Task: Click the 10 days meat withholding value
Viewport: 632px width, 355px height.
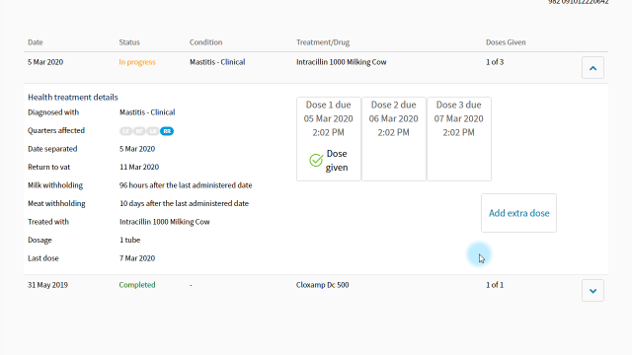Action: tap(185, 204)
